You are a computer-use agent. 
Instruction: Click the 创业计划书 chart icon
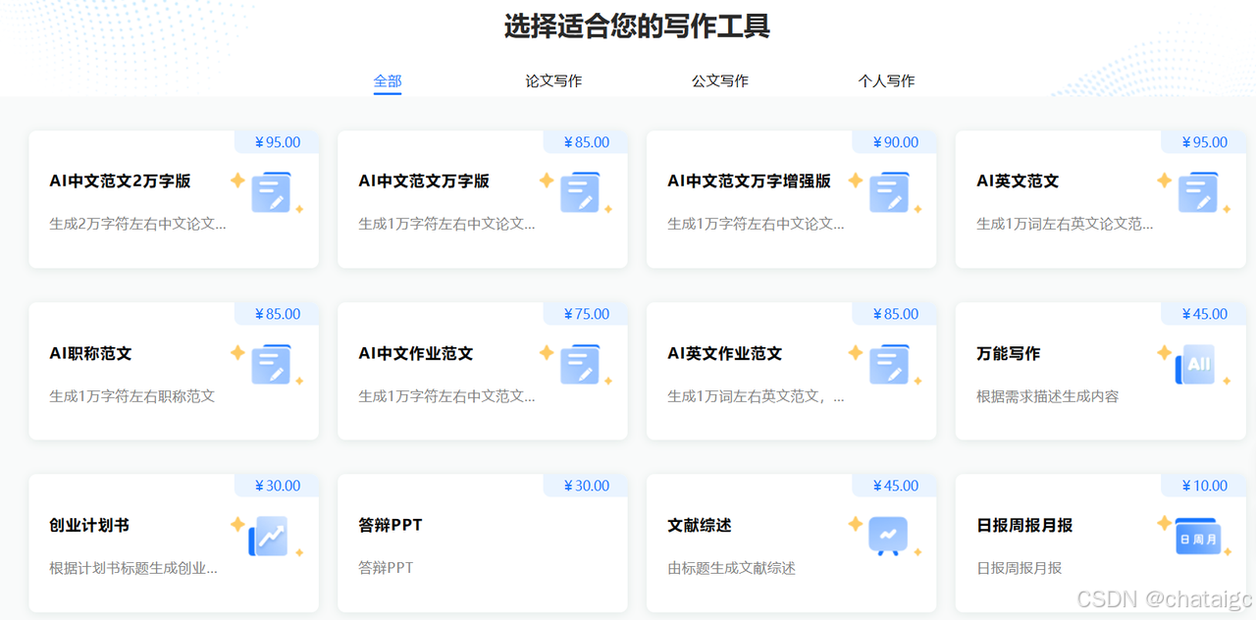pos(269,537)
